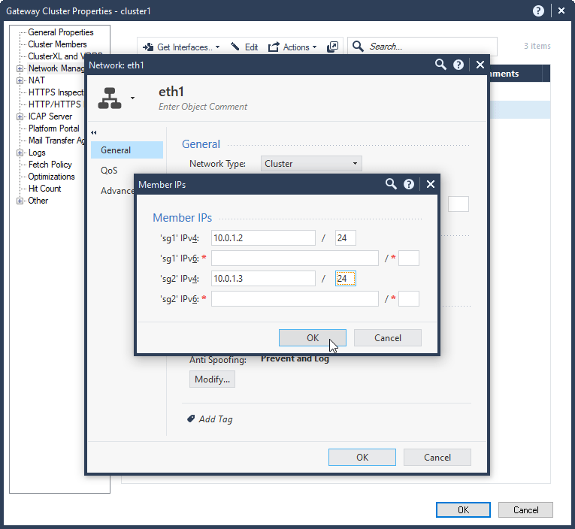Viewport: 575px width, 529px height.
Task: Click the sg2 IPv6 prefix length field
Action: [409, 299]
